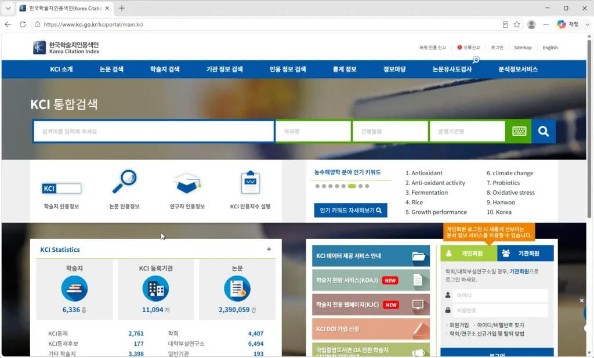
Task: Click the main 검색어 search input
Action: [x=153, y=131]
